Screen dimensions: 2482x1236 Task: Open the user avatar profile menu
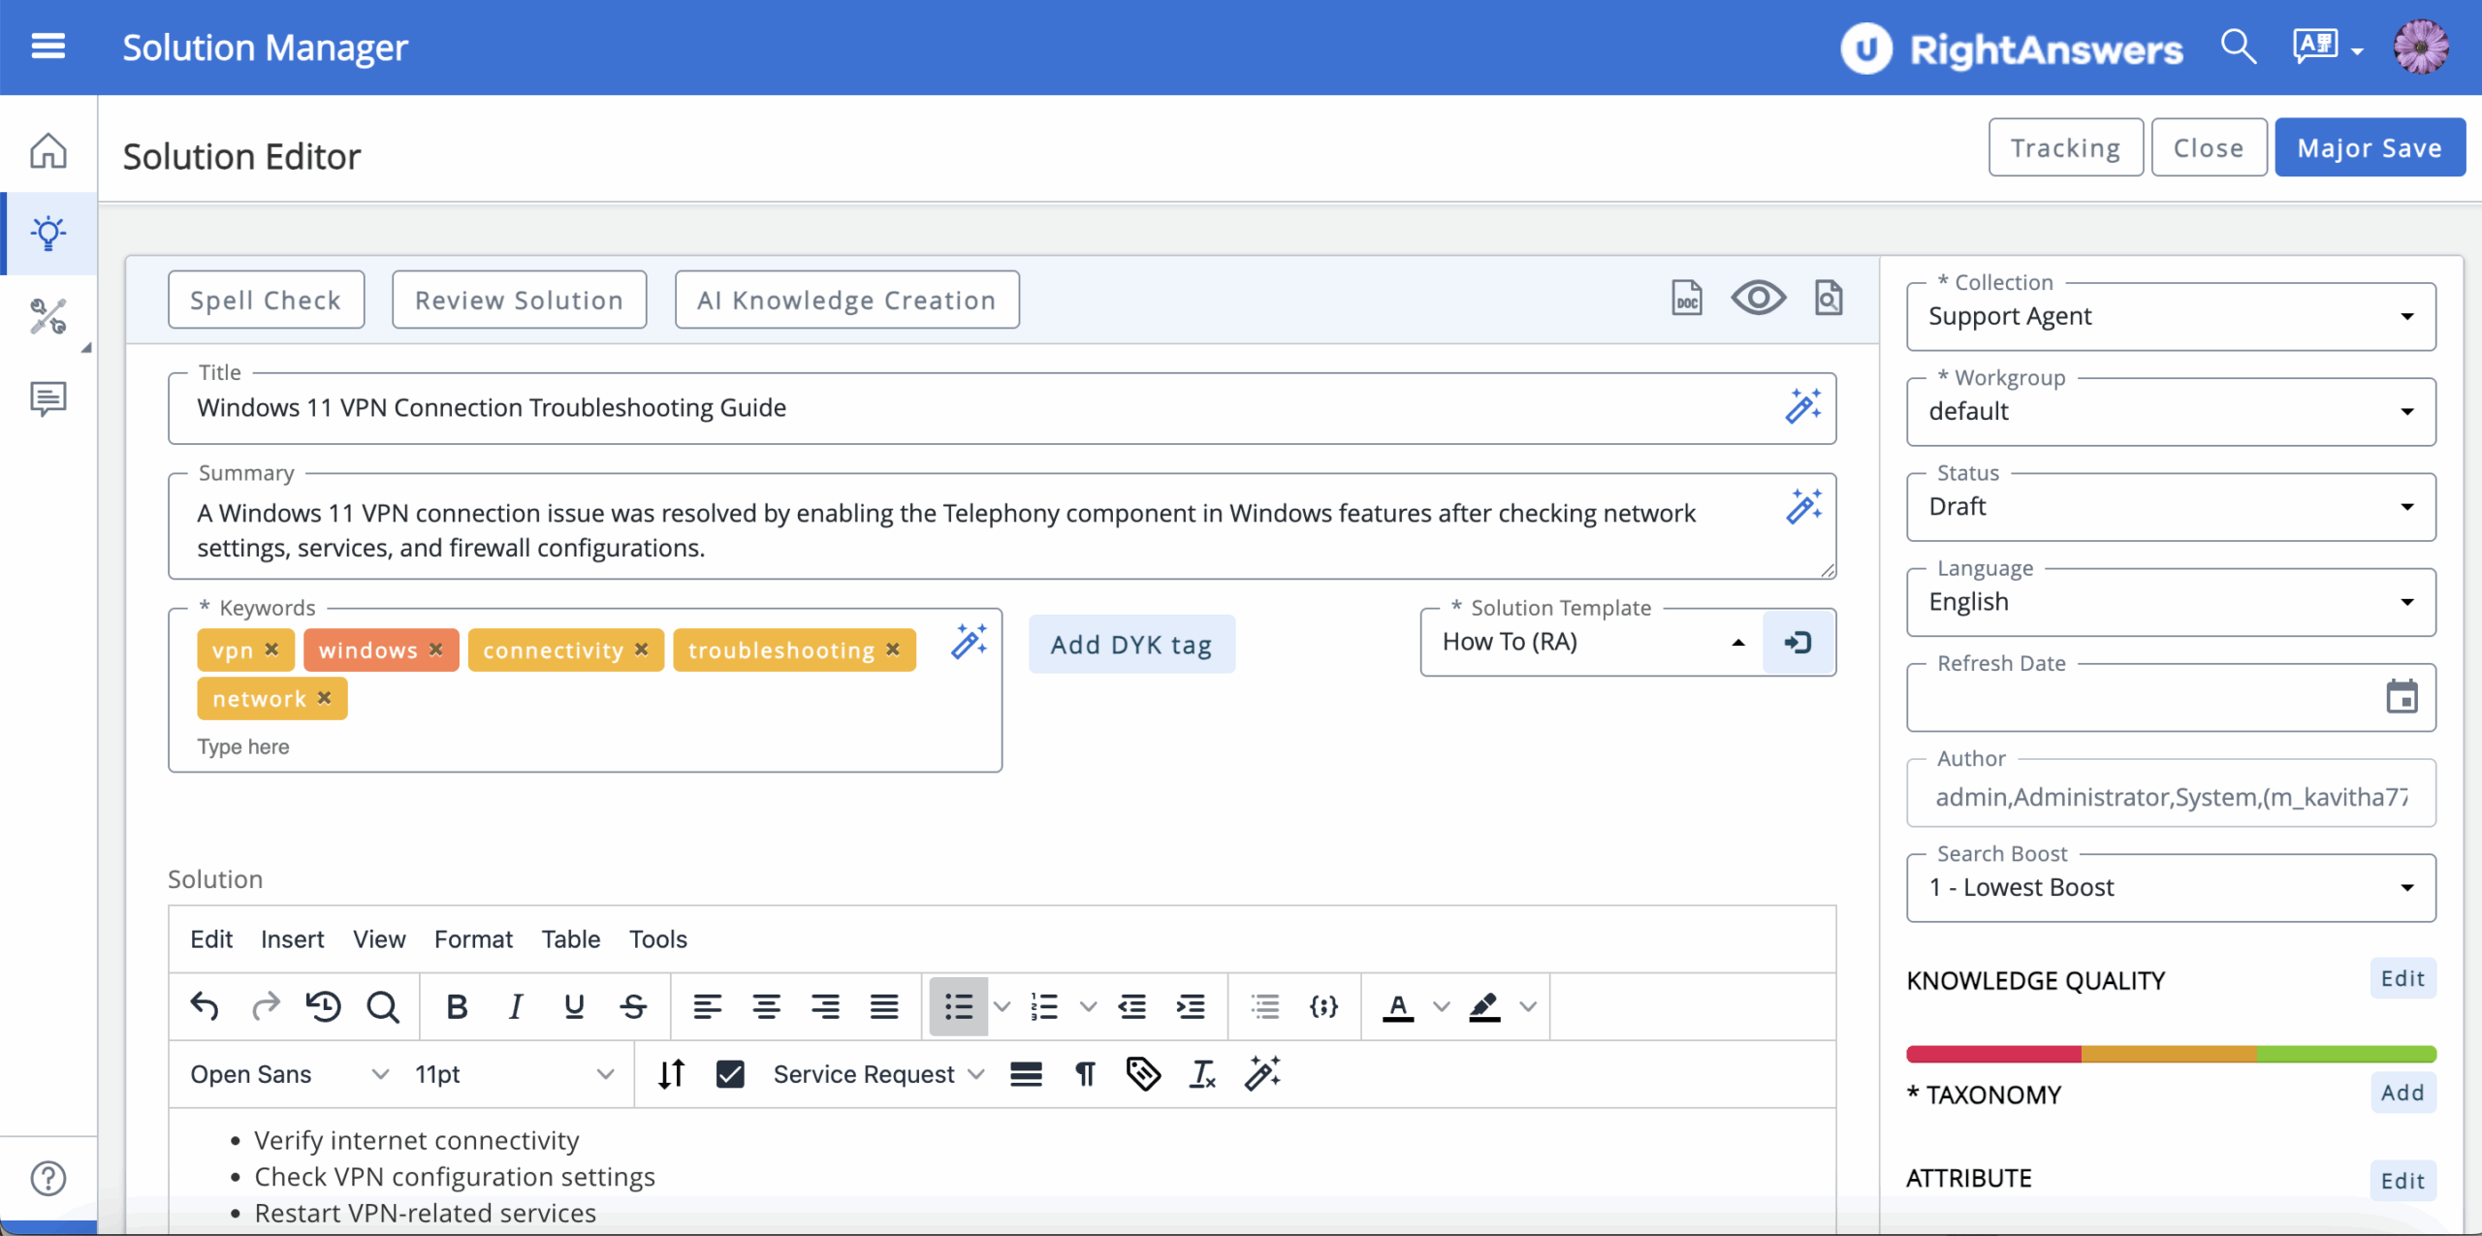[x=2421, y=47]
